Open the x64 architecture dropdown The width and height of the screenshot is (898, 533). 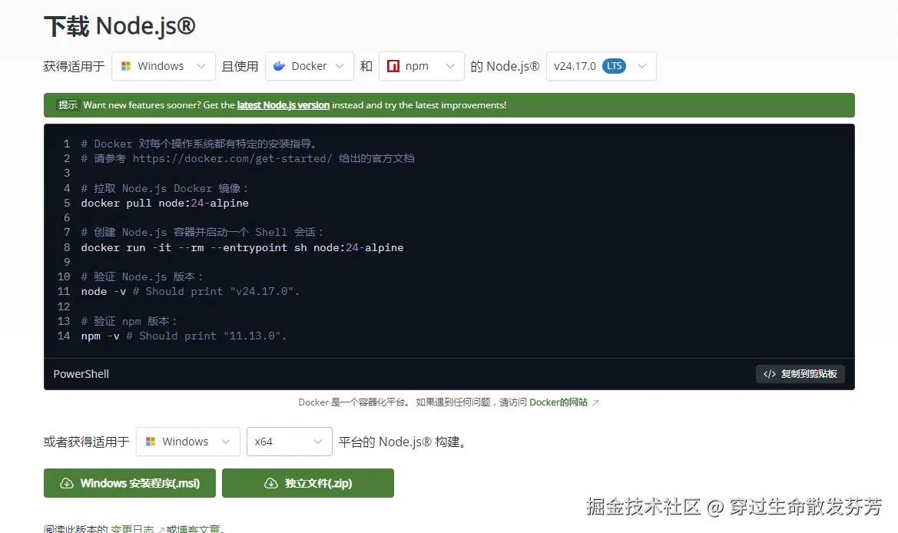(x=289, y=442)
